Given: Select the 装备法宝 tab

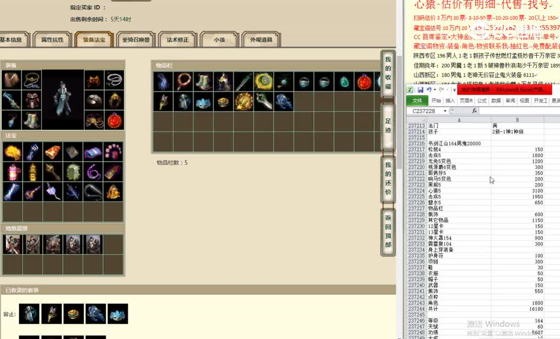Looking at the screenshot, I should 94,40.
